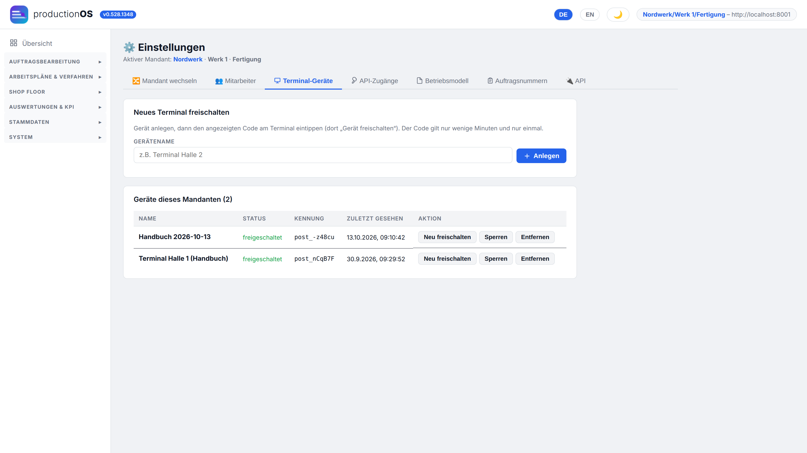
Task: Click the Auftragsnummern clipboard icon
Action: pyautogui.click(x=490, y=81)
